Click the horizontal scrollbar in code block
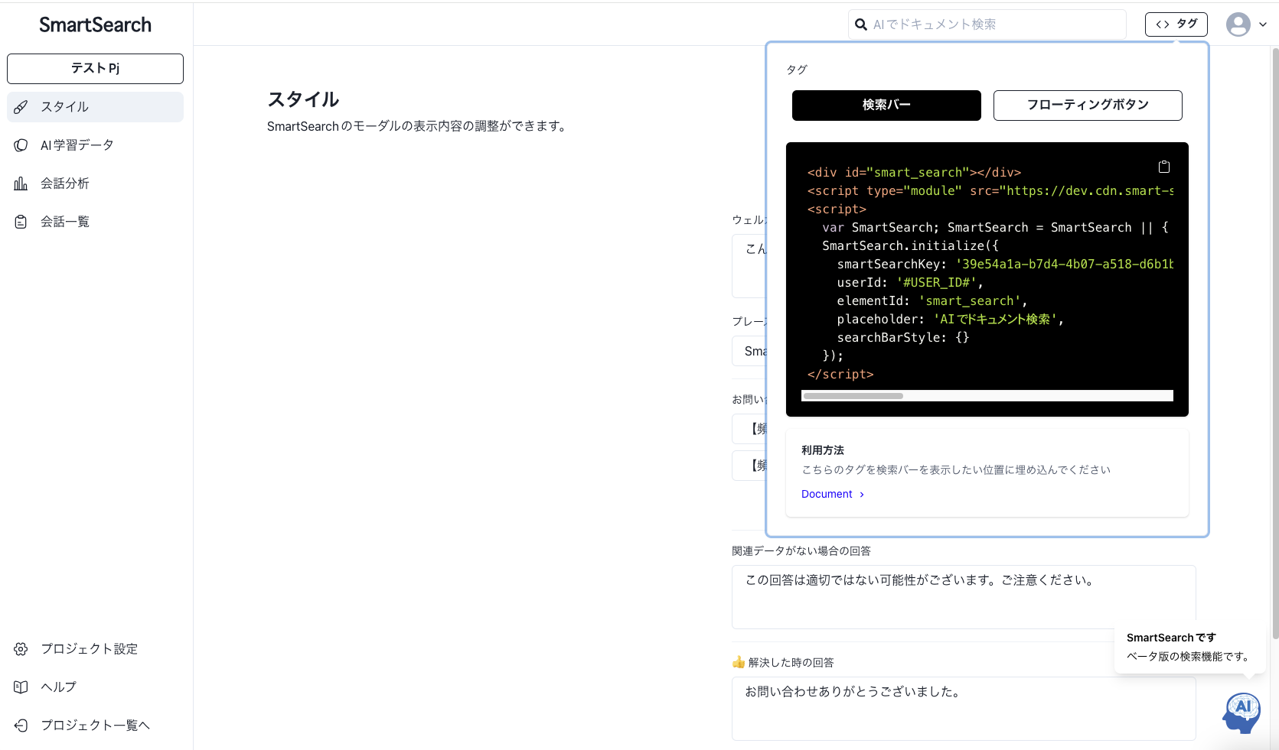 pyautogui.click(x=853, y=396)
